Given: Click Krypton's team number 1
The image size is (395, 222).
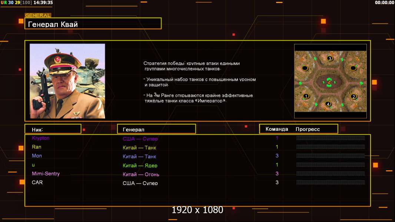Looking at the screenshot, I should tap(277, 138).
